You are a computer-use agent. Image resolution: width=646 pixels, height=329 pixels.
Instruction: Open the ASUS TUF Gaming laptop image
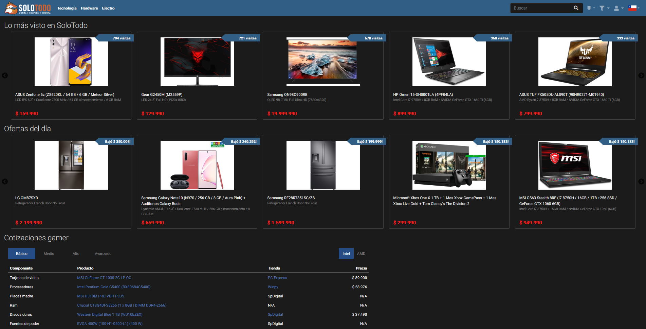(x=575, y=62)
